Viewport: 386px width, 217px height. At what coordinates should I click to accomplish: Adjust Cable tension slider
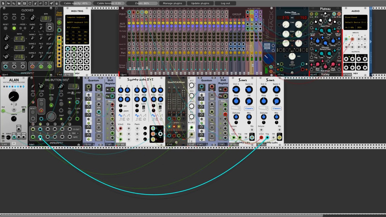(x=109, y=3)
